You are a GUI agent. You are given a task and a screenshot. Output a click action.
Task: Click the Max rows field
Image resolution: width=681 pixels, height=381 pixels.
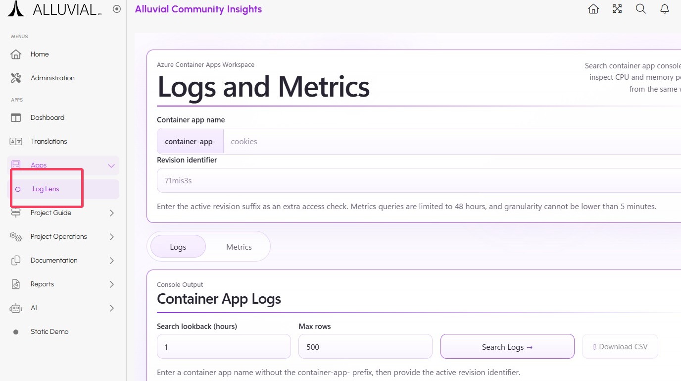coord(365,347)
